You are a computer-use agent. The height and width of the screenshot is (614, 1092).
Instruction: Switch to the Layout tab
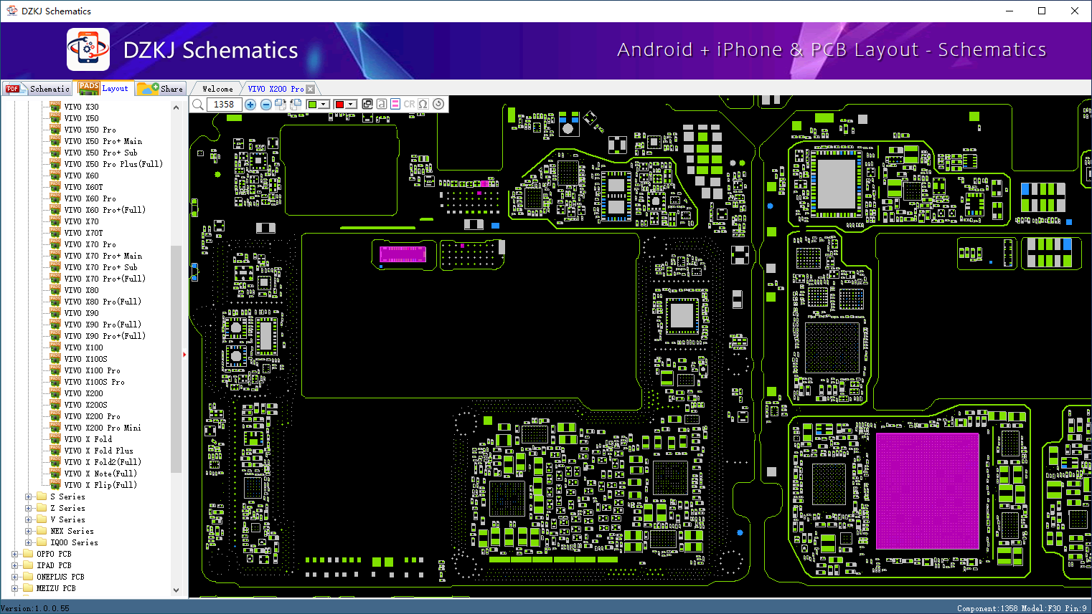pos(104,88)
